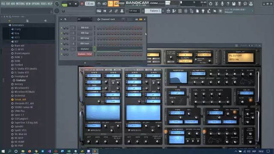Open Channel rack options menu arrow

tap(61, 19)
